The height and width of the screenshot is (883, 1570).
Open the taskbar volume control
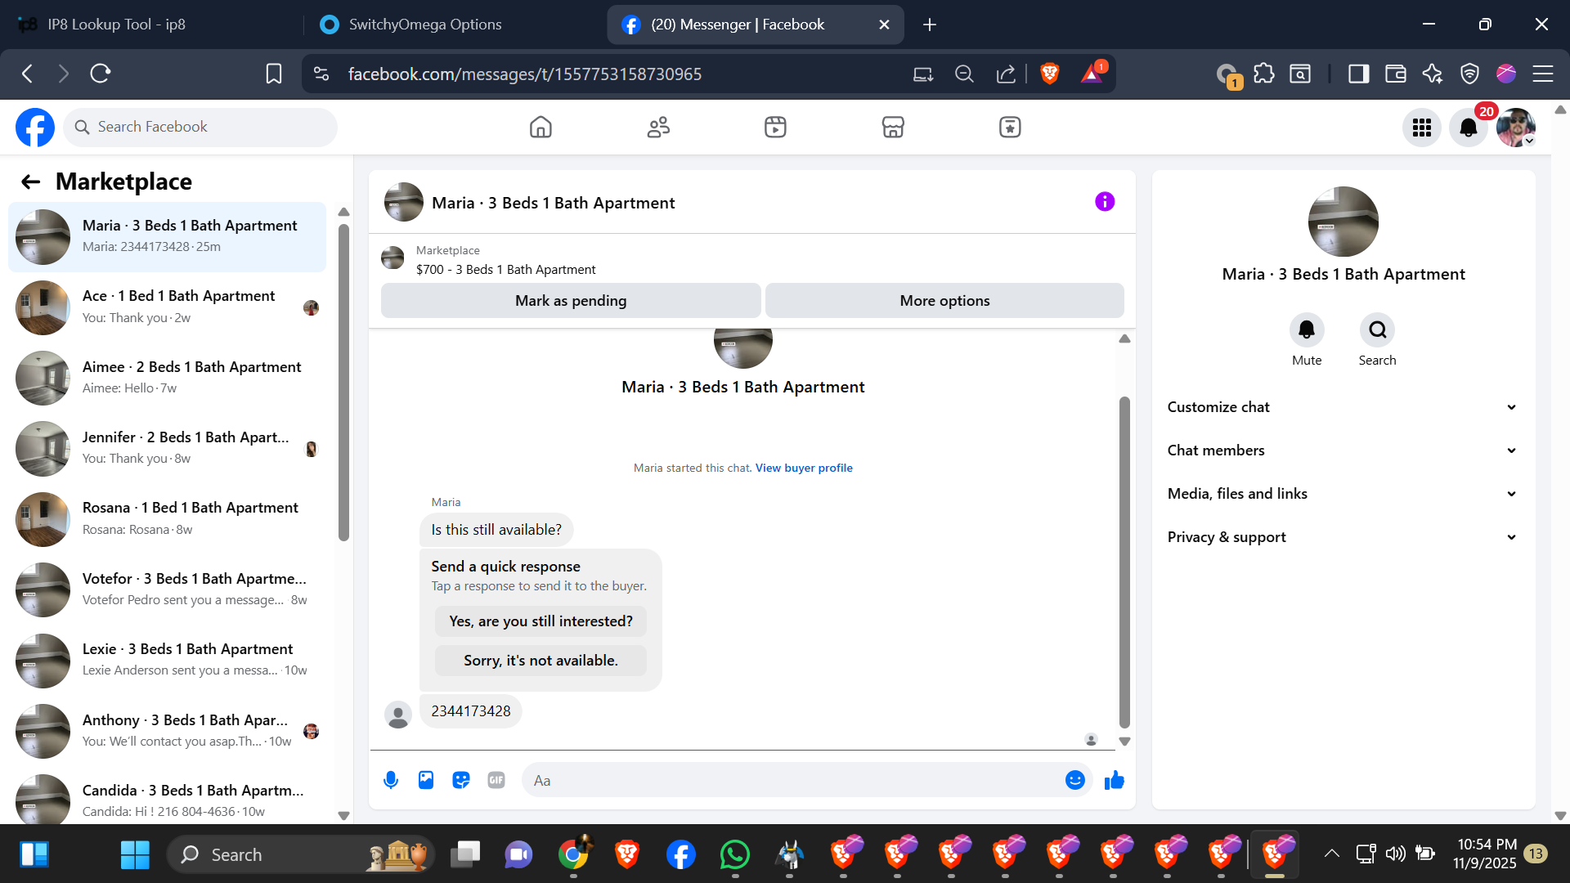point(1396,854)
